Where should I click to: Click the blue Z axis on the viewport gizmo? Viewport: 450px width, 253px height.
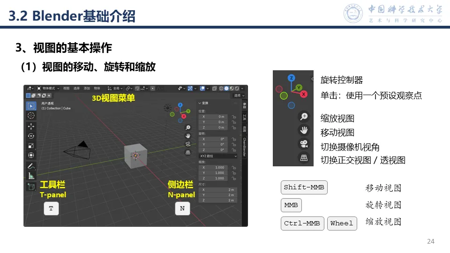coord(180,105)
